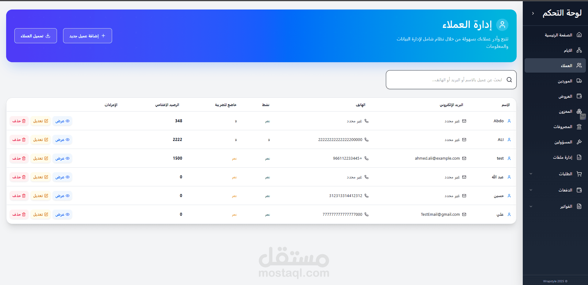Click the phone number 2222222222222200000
588x285 pixels.
pos(340,140)
